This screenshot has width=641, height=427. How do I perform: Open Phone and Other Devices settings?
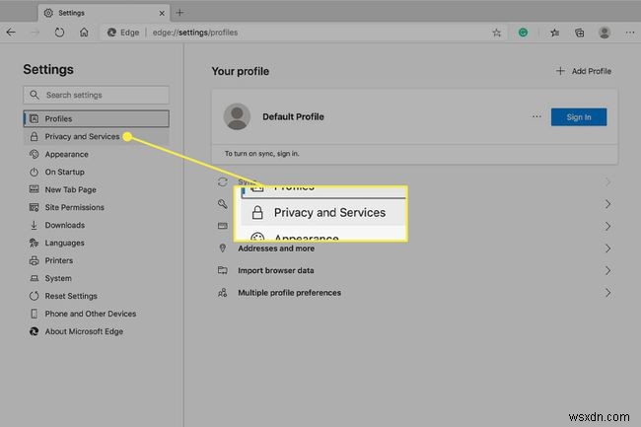pos(96,314)
